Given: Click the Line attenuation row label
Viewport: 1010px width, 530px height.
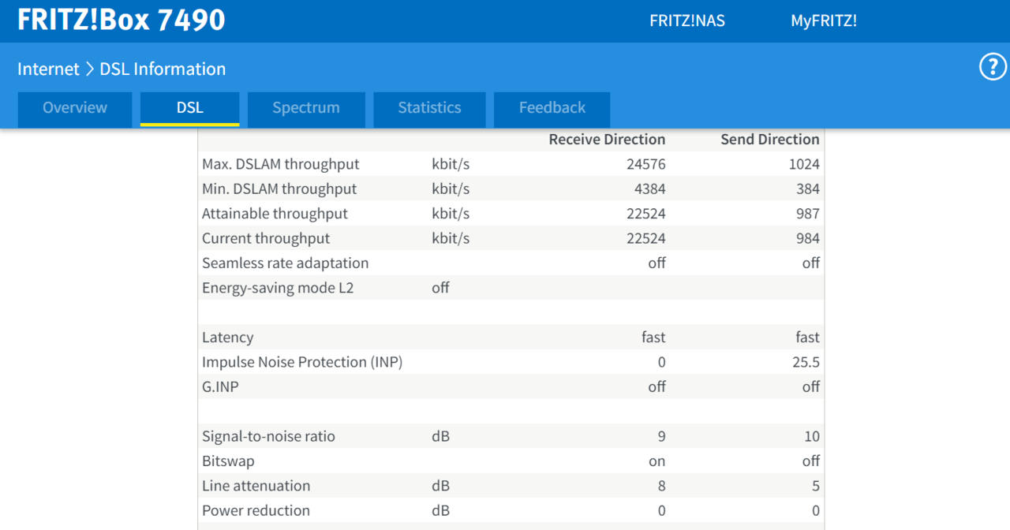Looking at the screenshot, I should tap(256, 486).
